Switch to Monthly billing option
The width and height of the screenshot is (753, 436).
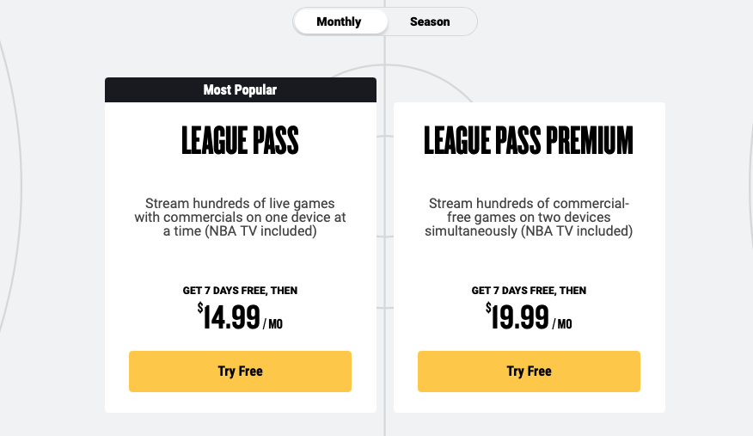pyautogui.click(x=339, y=21)
